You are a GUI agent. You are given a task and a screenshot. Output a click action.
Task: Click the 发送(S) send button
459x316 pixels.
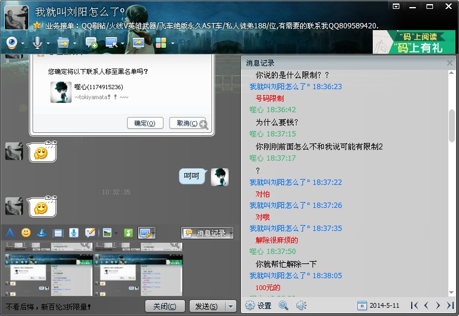206,306
